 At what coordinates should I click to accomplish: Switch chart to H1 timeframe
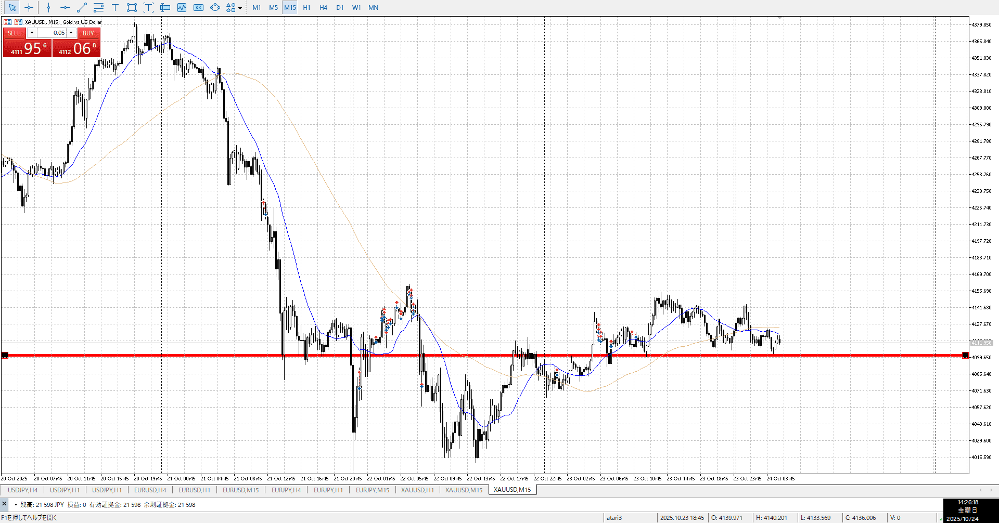[x=306, y=7]
